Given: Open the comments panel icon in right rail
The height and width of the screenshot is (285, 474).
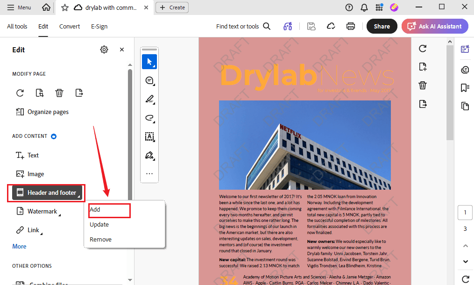Looking at the screenshot, I should [465, 70].
